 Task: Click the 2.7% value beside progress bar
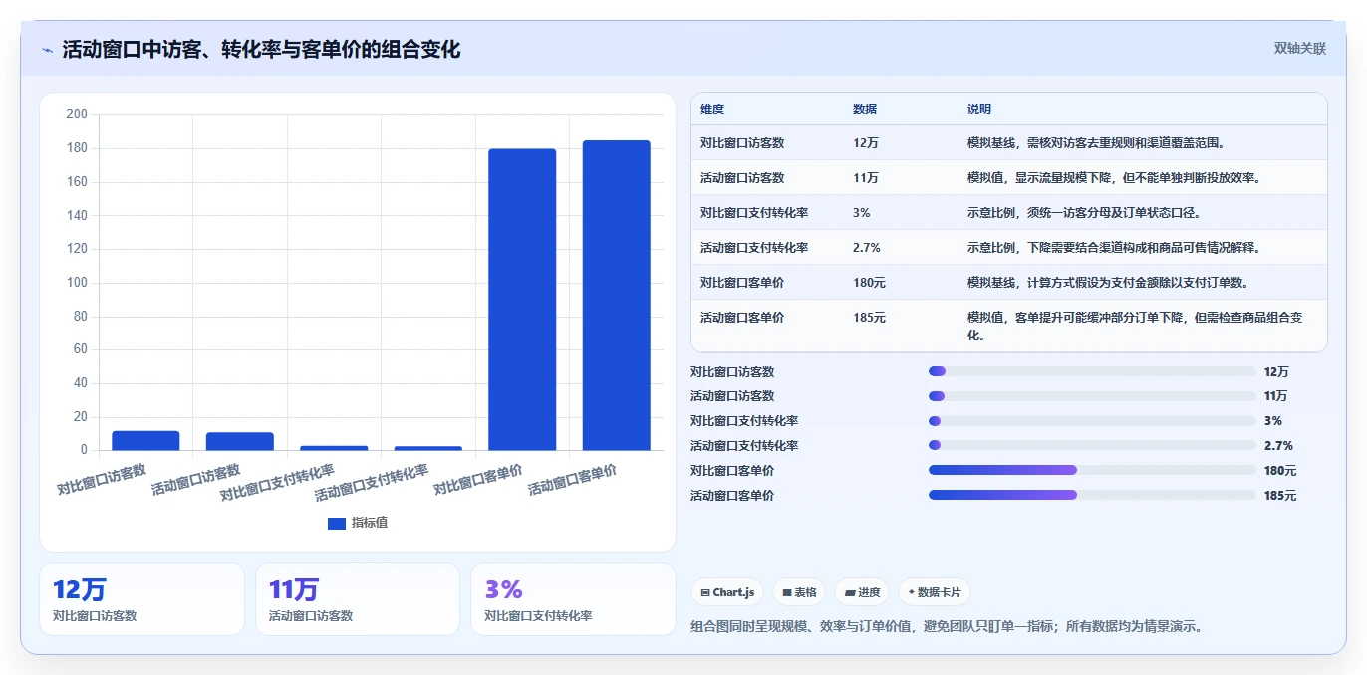click(1278, 446)
